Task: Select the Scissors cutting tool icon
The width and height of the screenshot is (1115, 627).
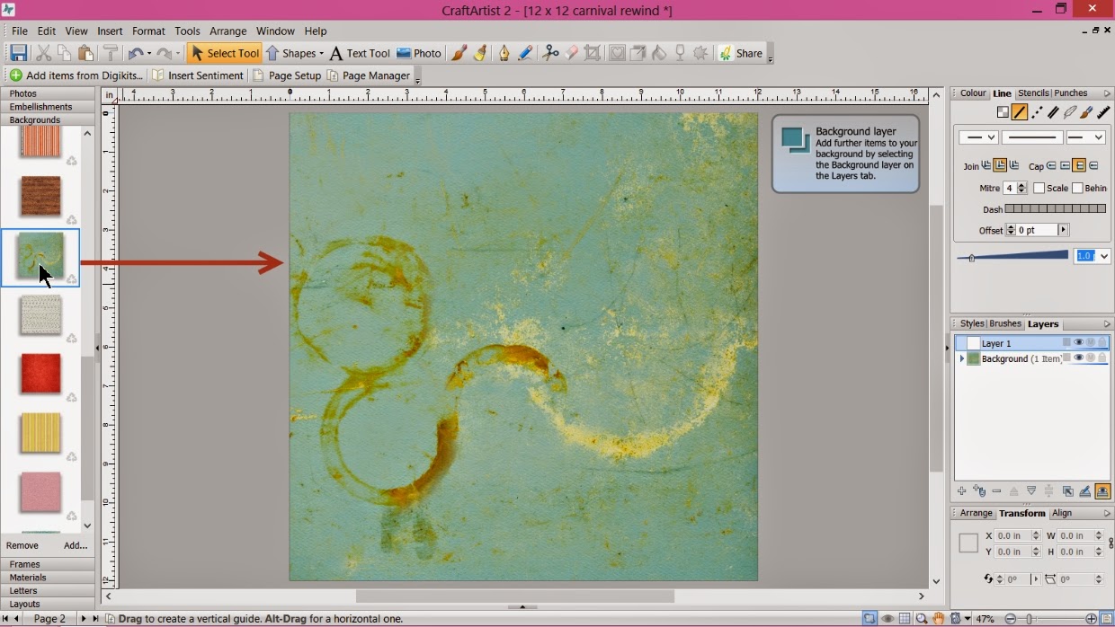Action: (550, 53)
